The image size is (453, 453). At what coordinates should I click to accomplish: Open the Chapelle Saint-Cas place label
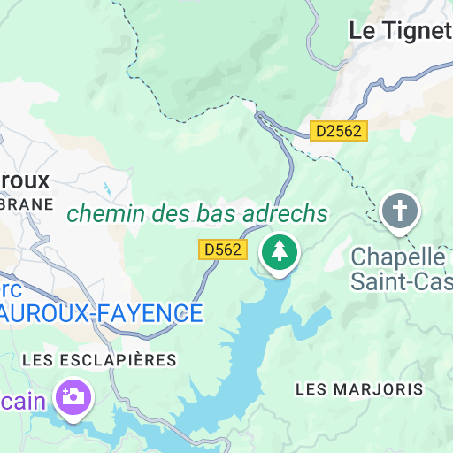click(x=402, y=269)
